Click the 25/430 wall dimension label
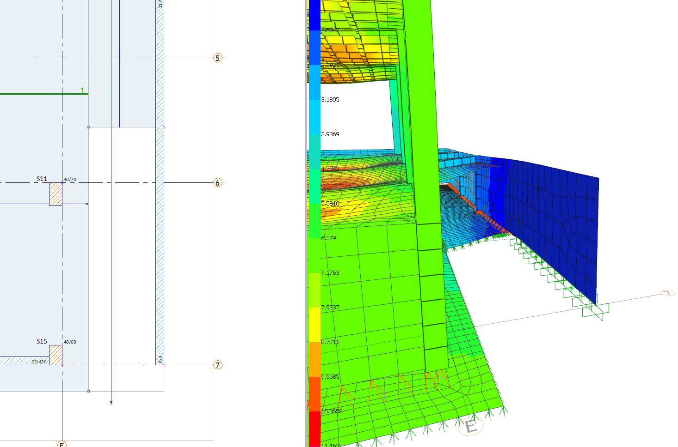This screenshot has height=447, width=678. (39, 362)
